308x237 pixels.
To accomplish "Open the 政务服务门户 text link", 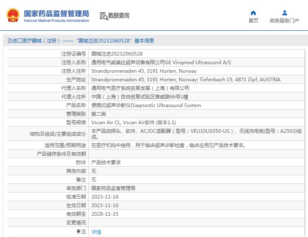I will [284, 21].
